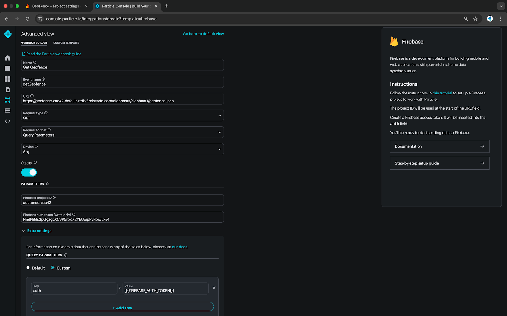Switch to the Custom Template tab
The height and width of the screenshot is (316, 507).
[66, 43]
